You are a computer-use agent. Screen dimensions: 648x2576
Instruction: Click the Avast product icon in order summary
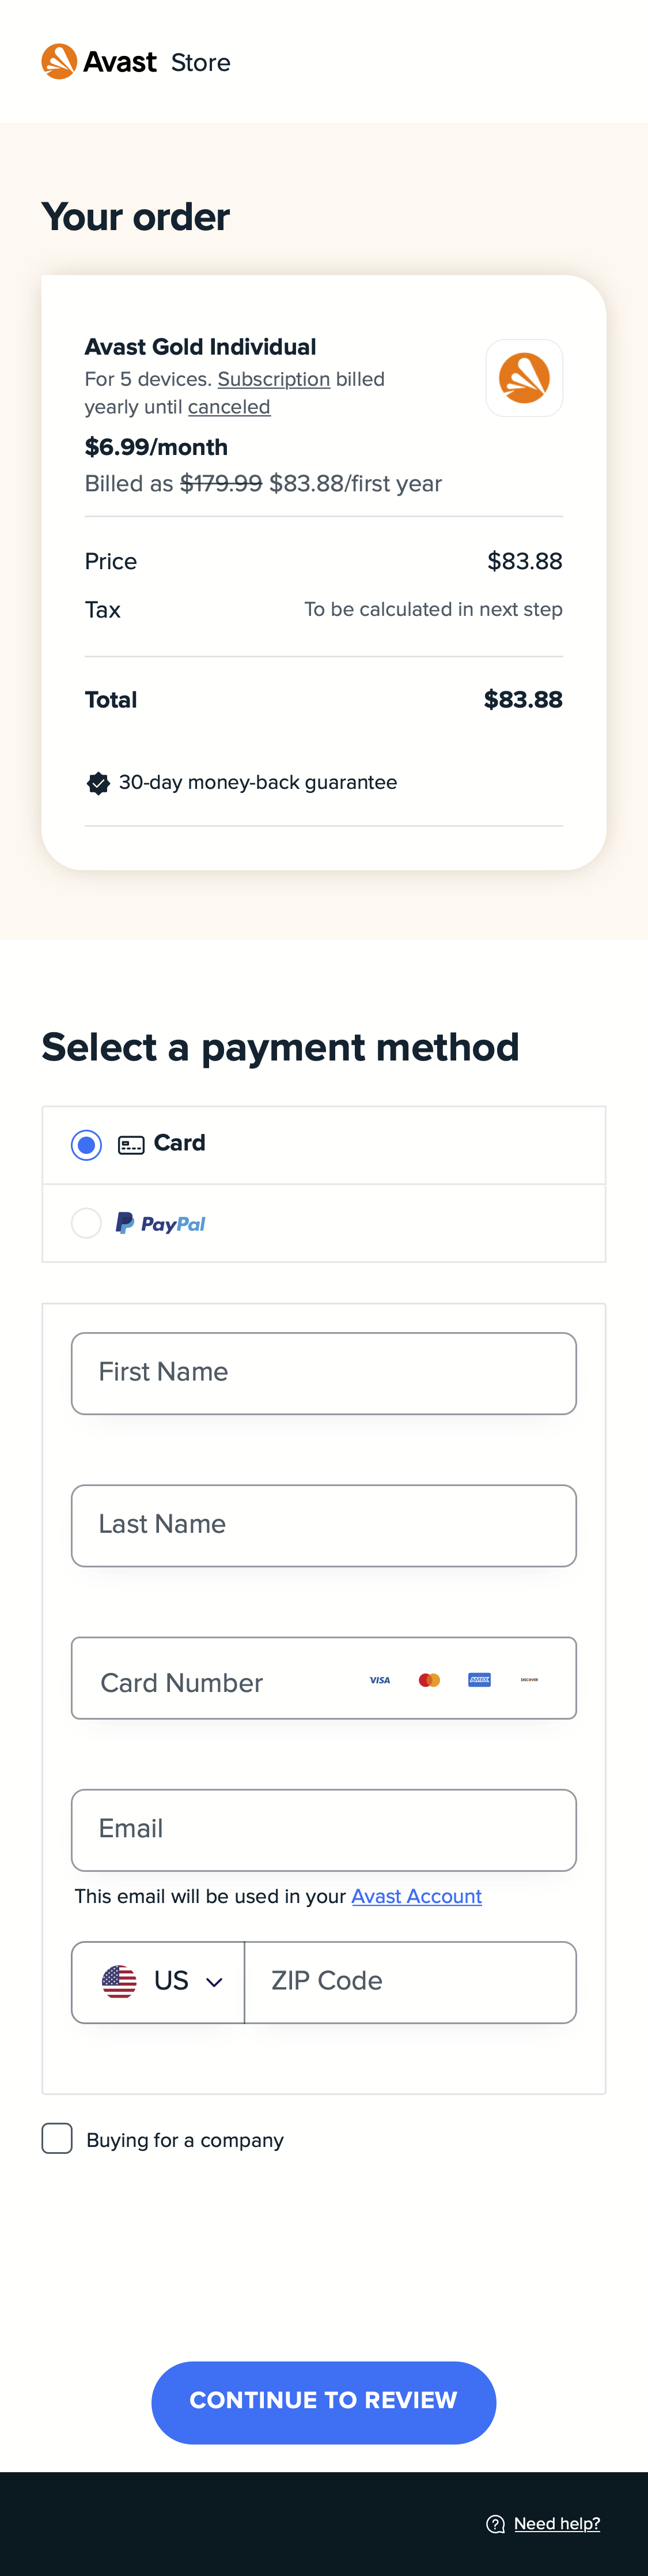[523, 378]
